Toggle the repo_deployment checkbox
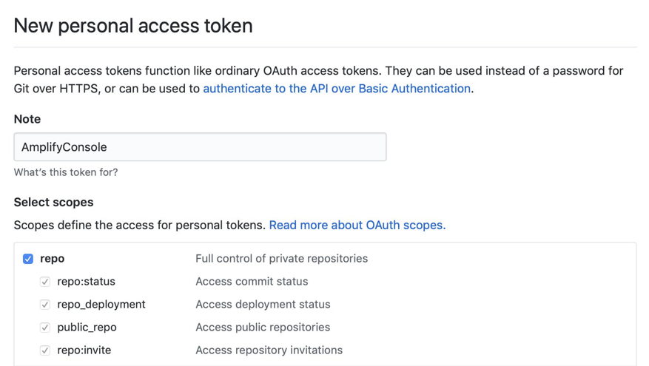 [x=45, y=305]
